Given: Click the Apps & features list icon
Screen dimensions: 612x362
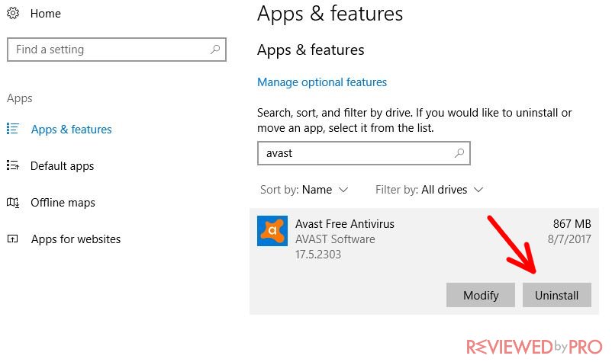Looking at the screenshot, I should coord(12,129).
